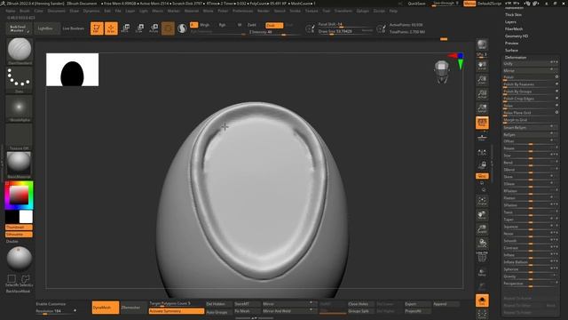Toggle the Qvz orange button

point(482,176)
